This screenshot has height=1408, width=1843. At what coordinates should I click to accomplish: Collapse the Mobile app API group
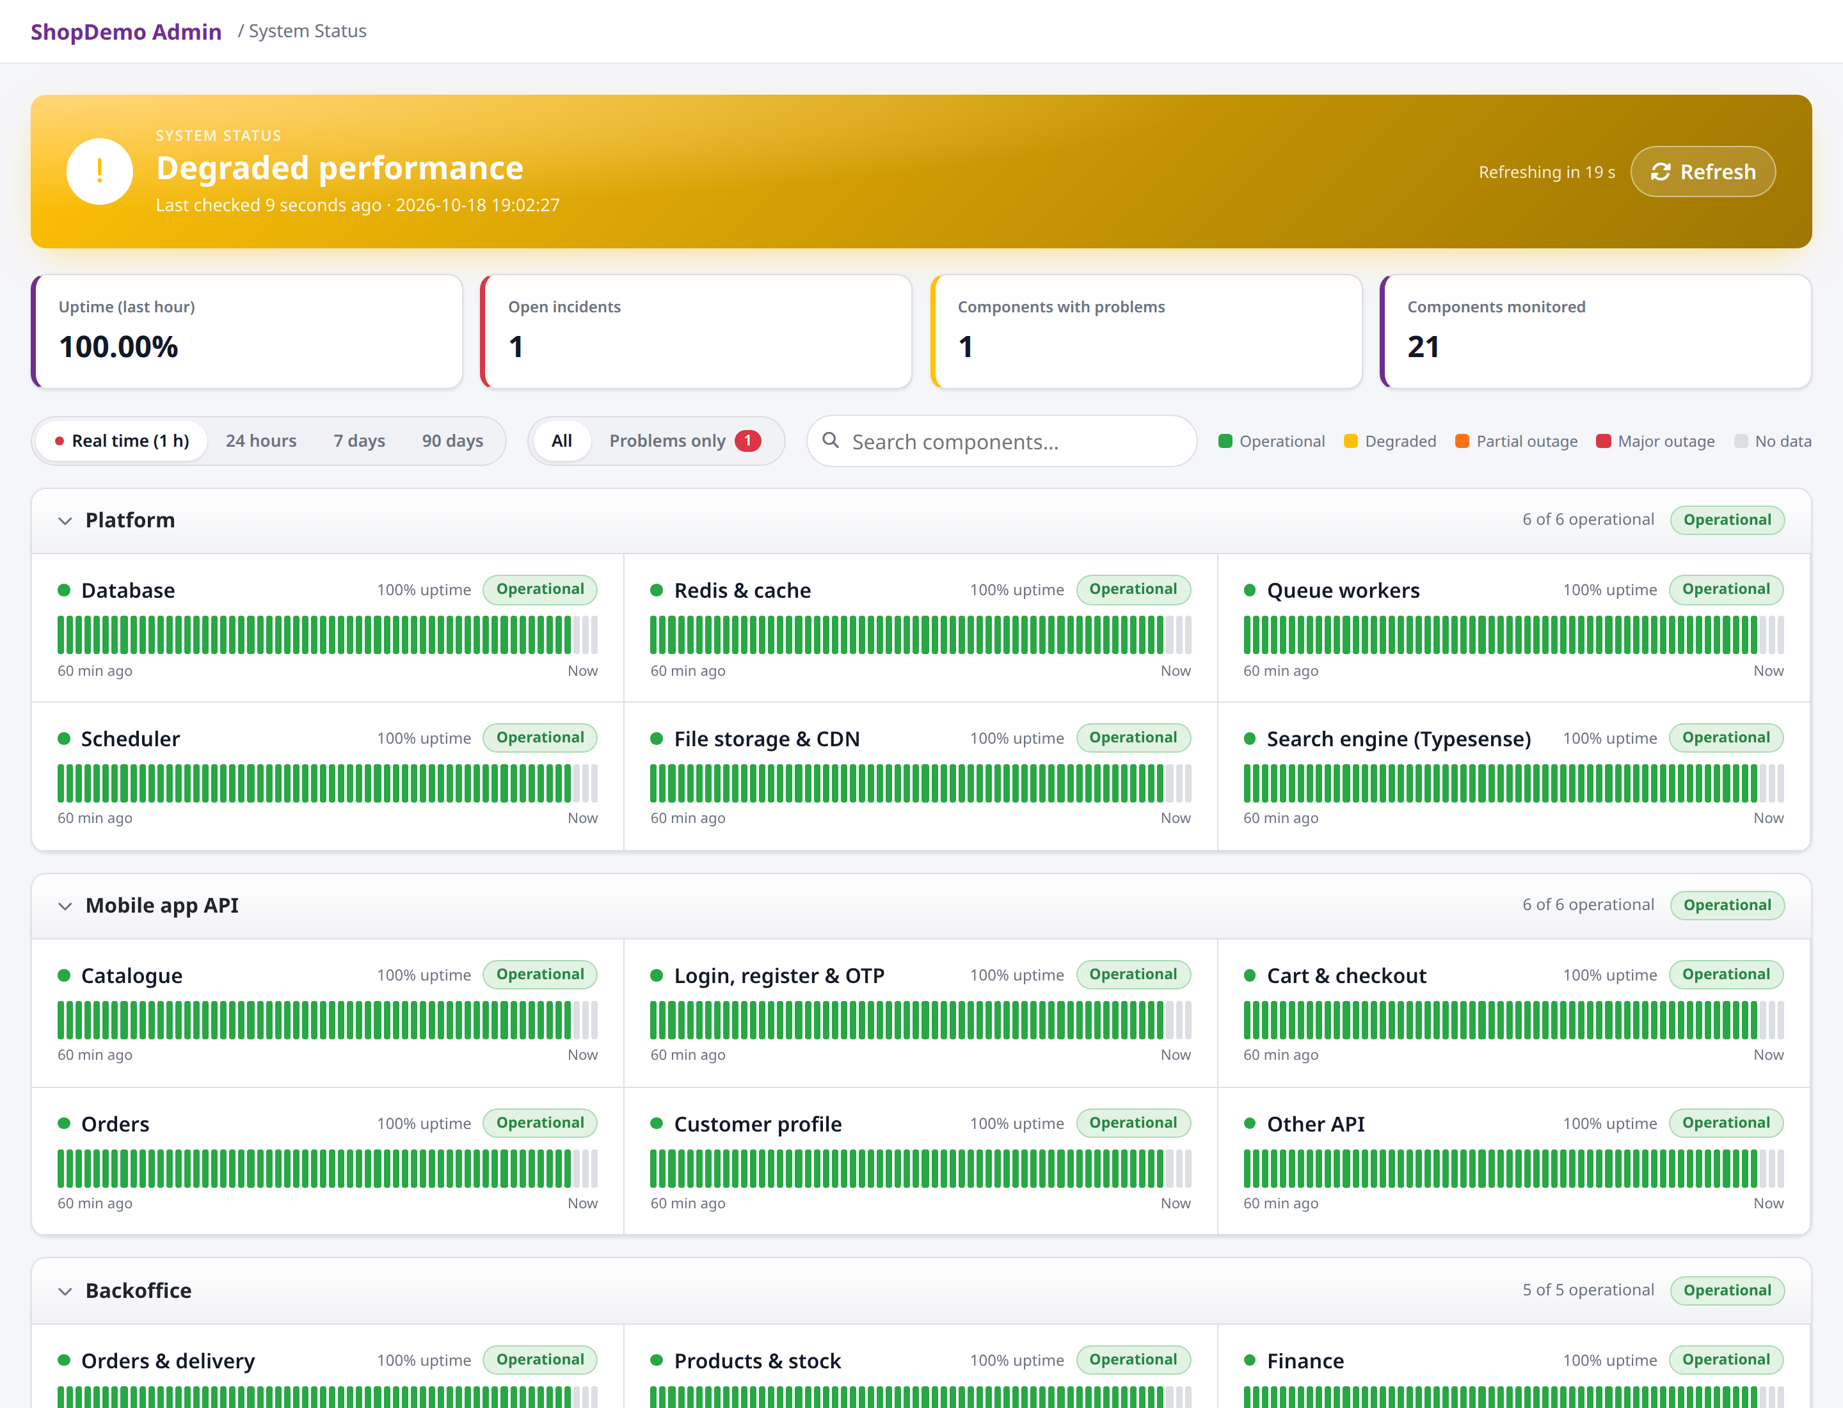click(x=65, y=906)
